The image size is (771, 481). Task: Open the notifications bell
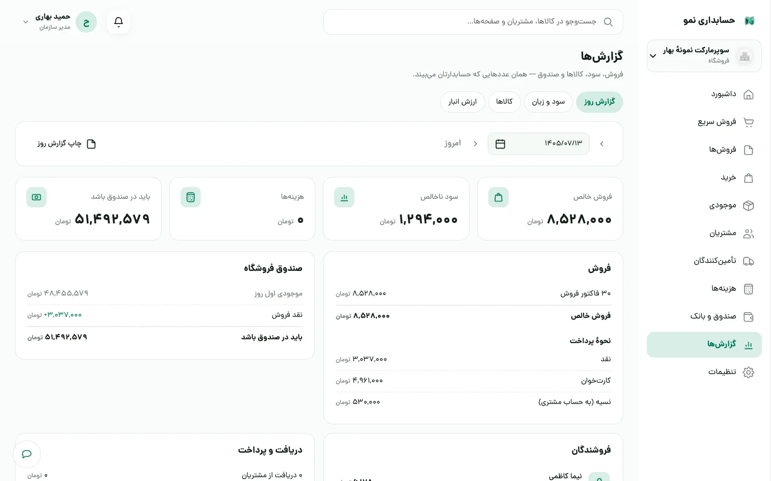[x=118, y=22]
